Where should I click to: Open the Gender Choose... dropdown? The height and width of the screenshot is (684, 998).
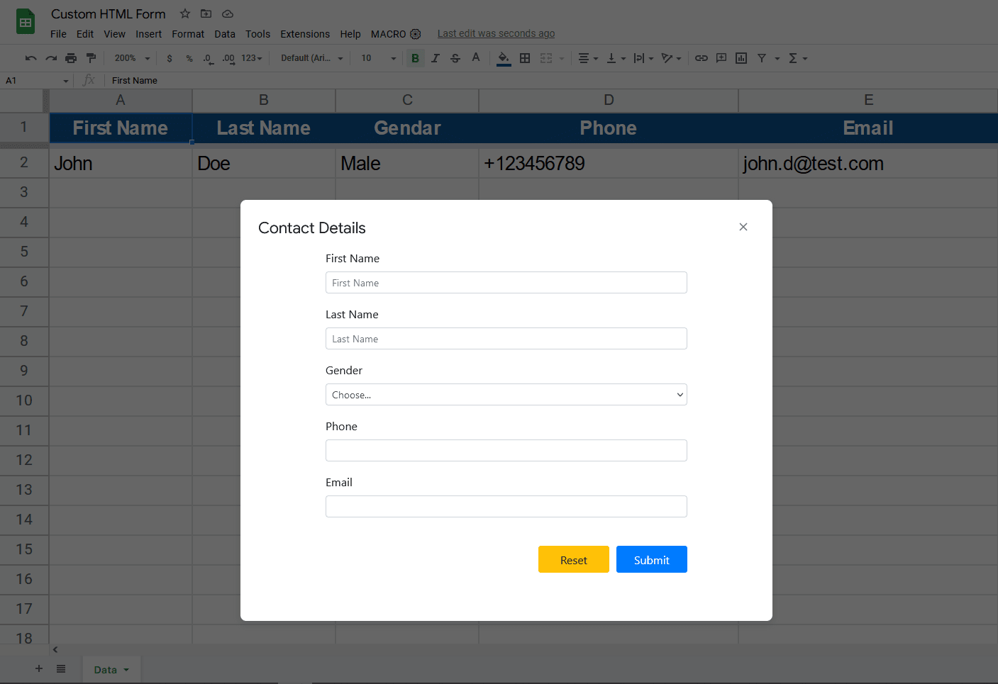506,395
